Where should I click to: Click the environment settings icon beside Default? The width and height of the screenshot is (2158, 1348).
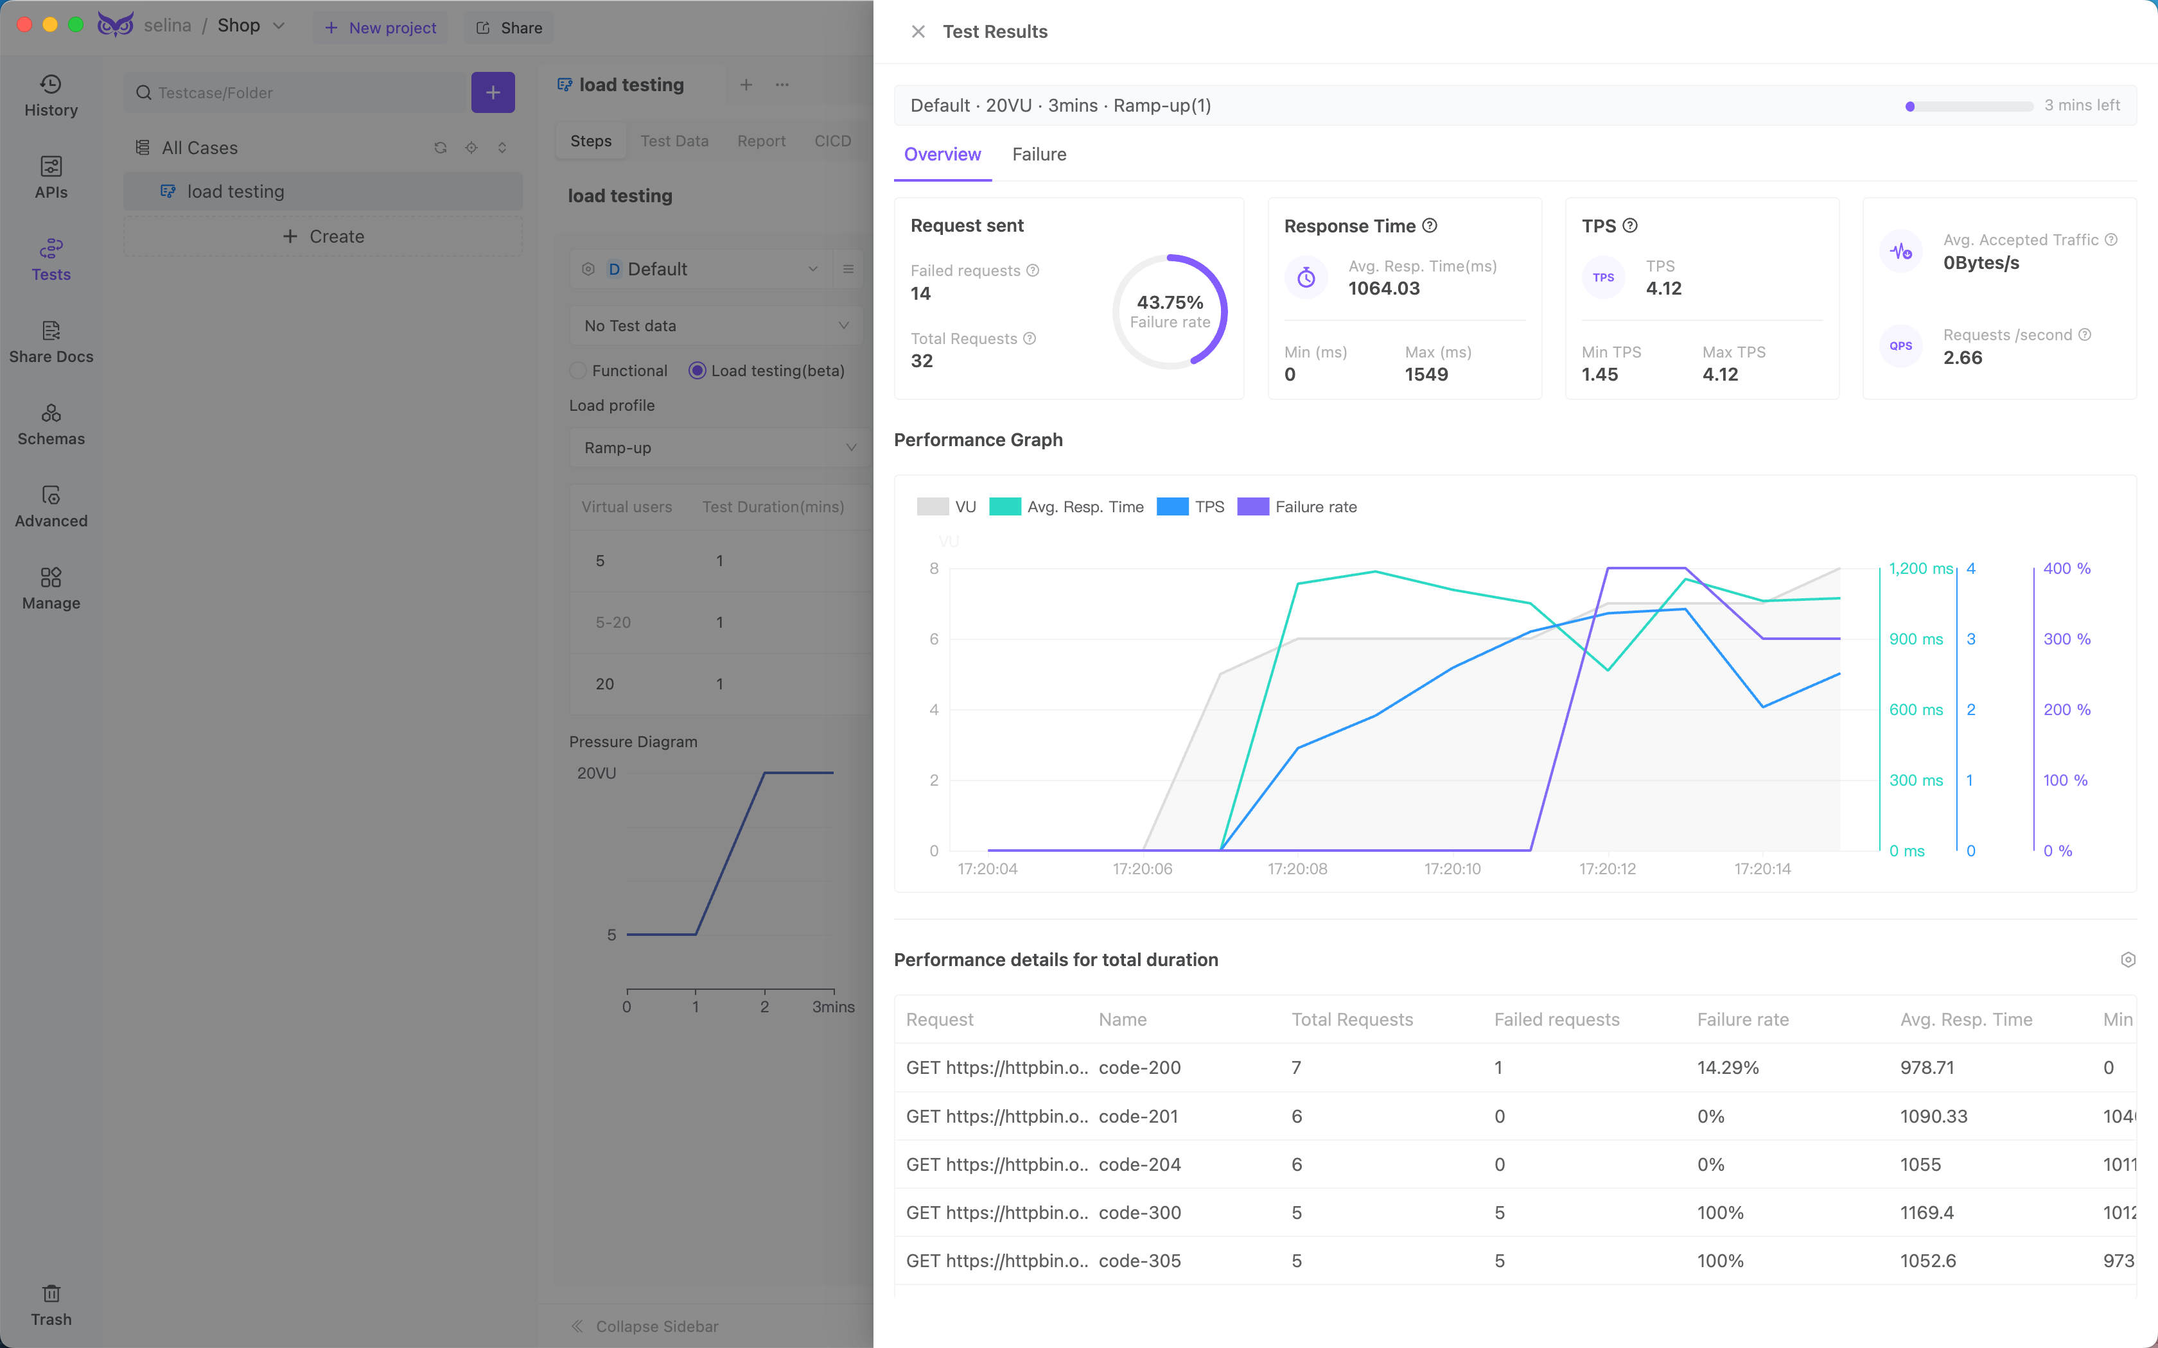(x=588, y=269)
